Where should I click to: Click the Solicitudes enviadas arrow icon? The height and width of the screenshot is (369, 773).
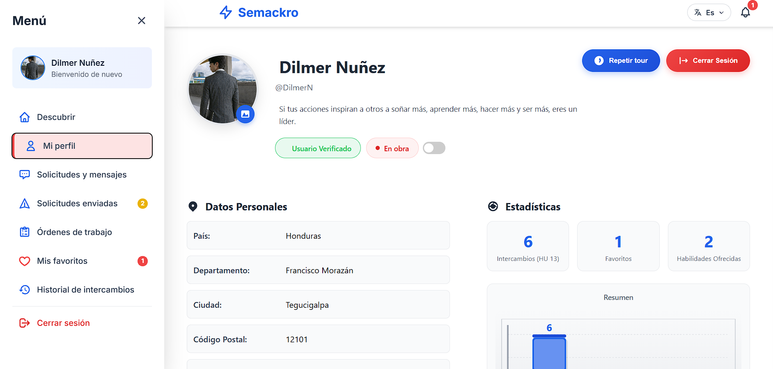click(x=25, y=203)
